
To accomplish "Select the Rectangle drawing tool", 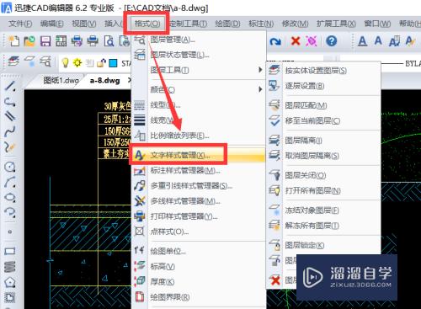I will coord(10,251).
